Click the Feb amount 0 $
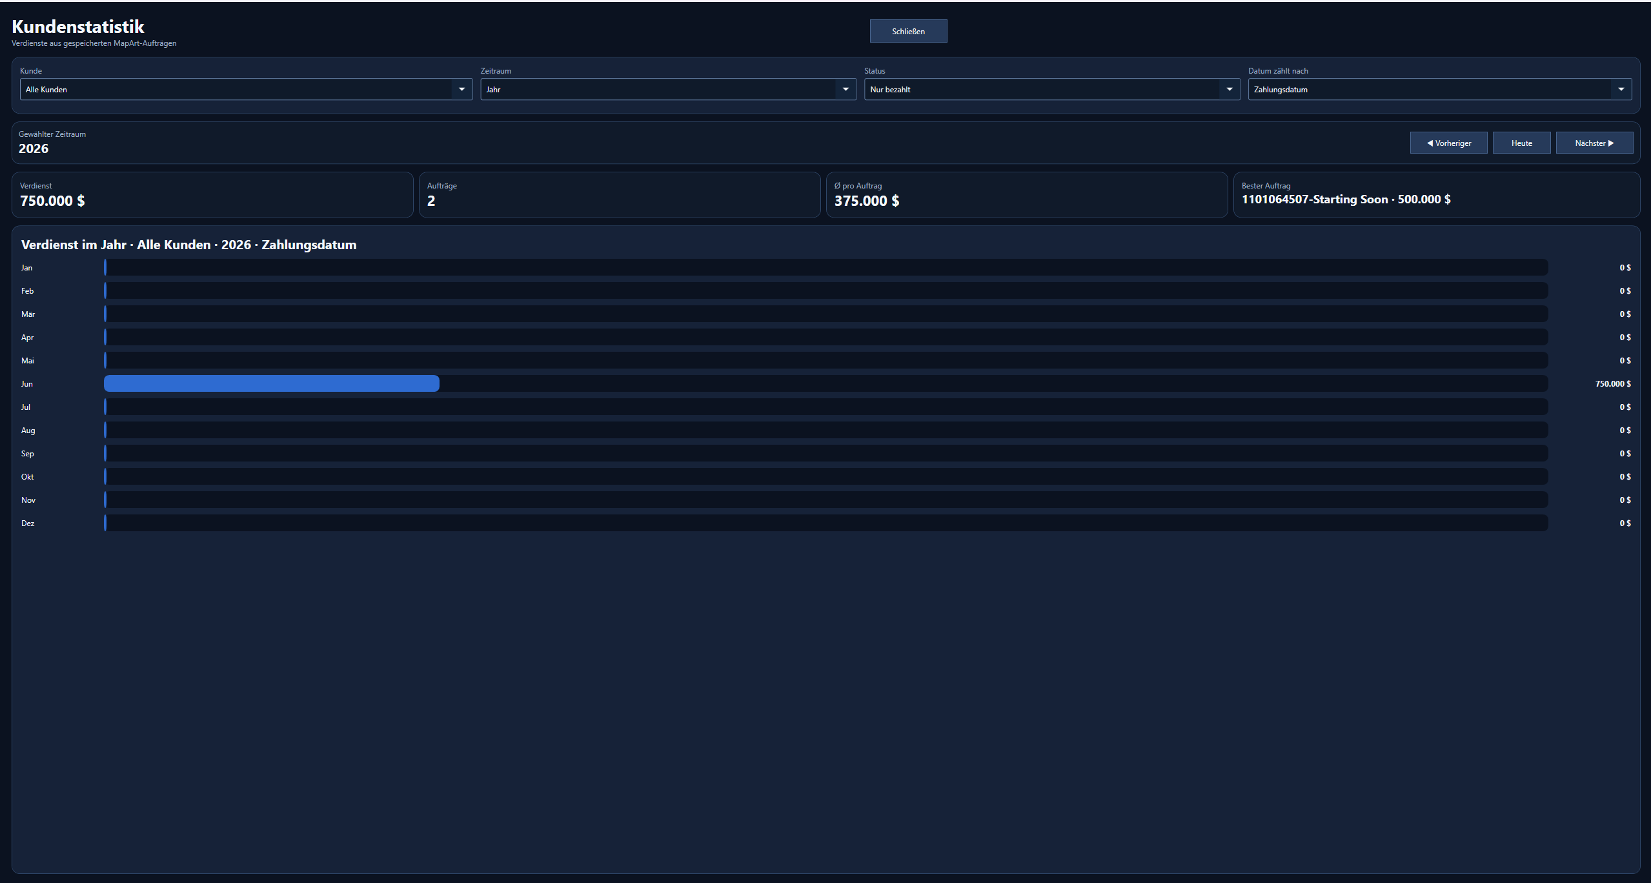 (1625, 290)
